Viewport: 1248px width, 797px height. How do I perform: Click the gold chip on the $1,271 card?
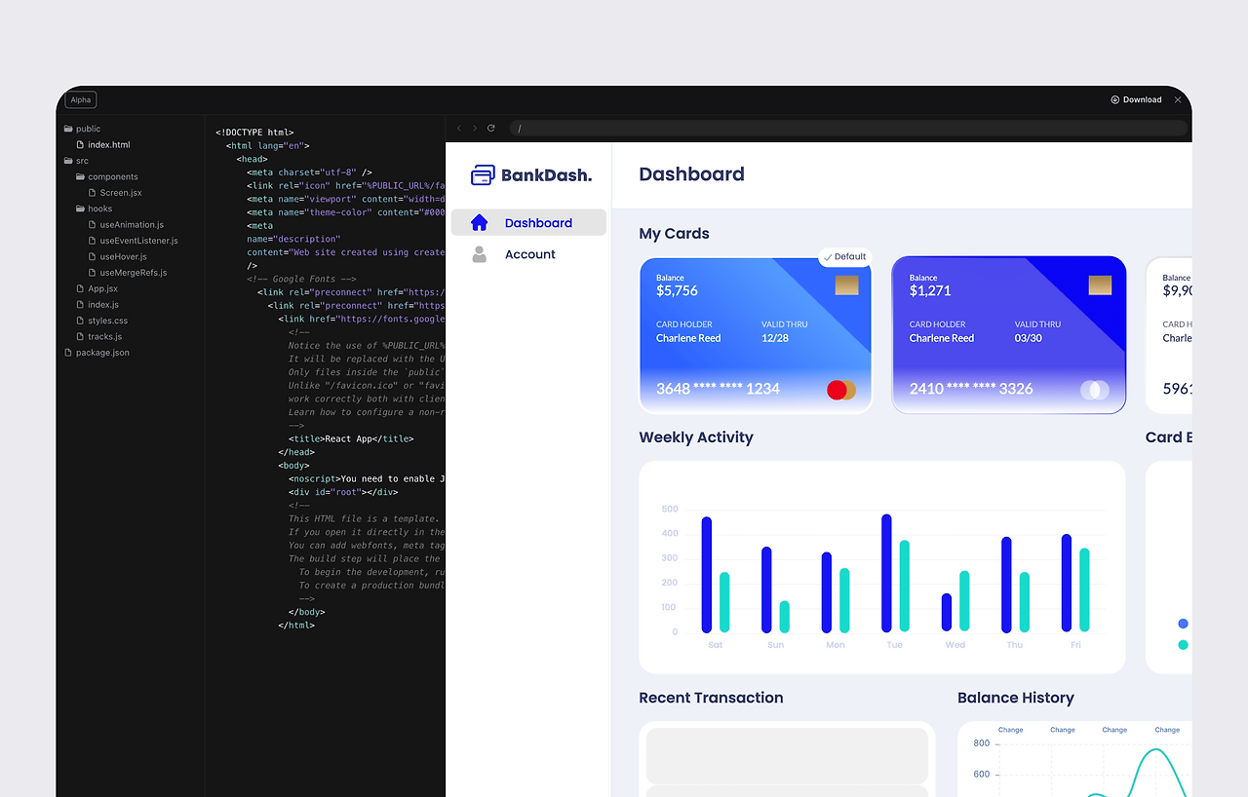coord(1100,285)
